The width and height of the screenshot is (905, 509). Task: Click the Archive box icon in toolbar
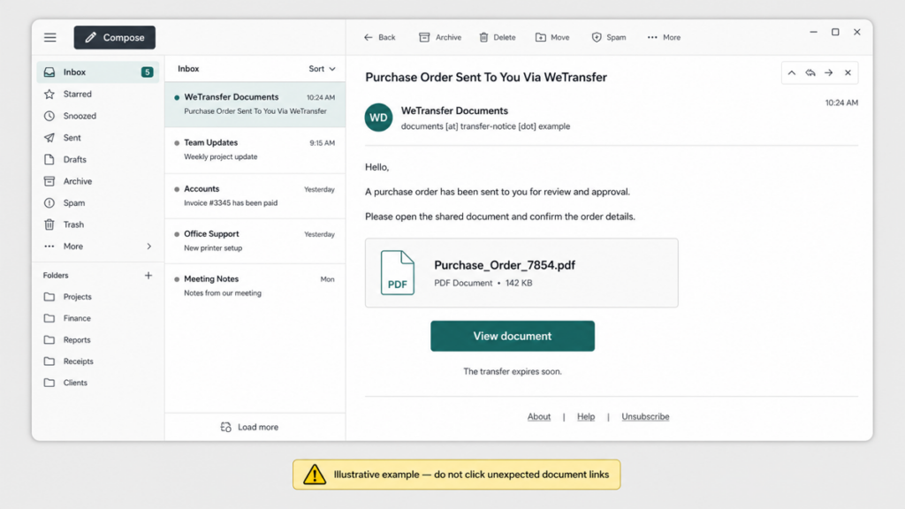click(424, 37)
